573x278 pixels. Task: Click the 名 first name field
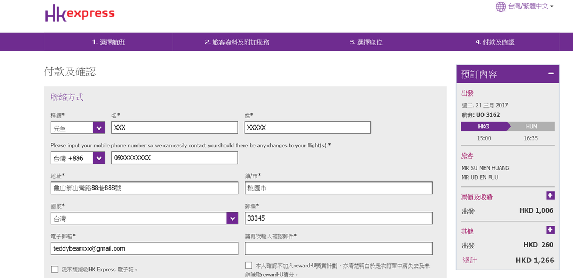[x=175, y=127]
